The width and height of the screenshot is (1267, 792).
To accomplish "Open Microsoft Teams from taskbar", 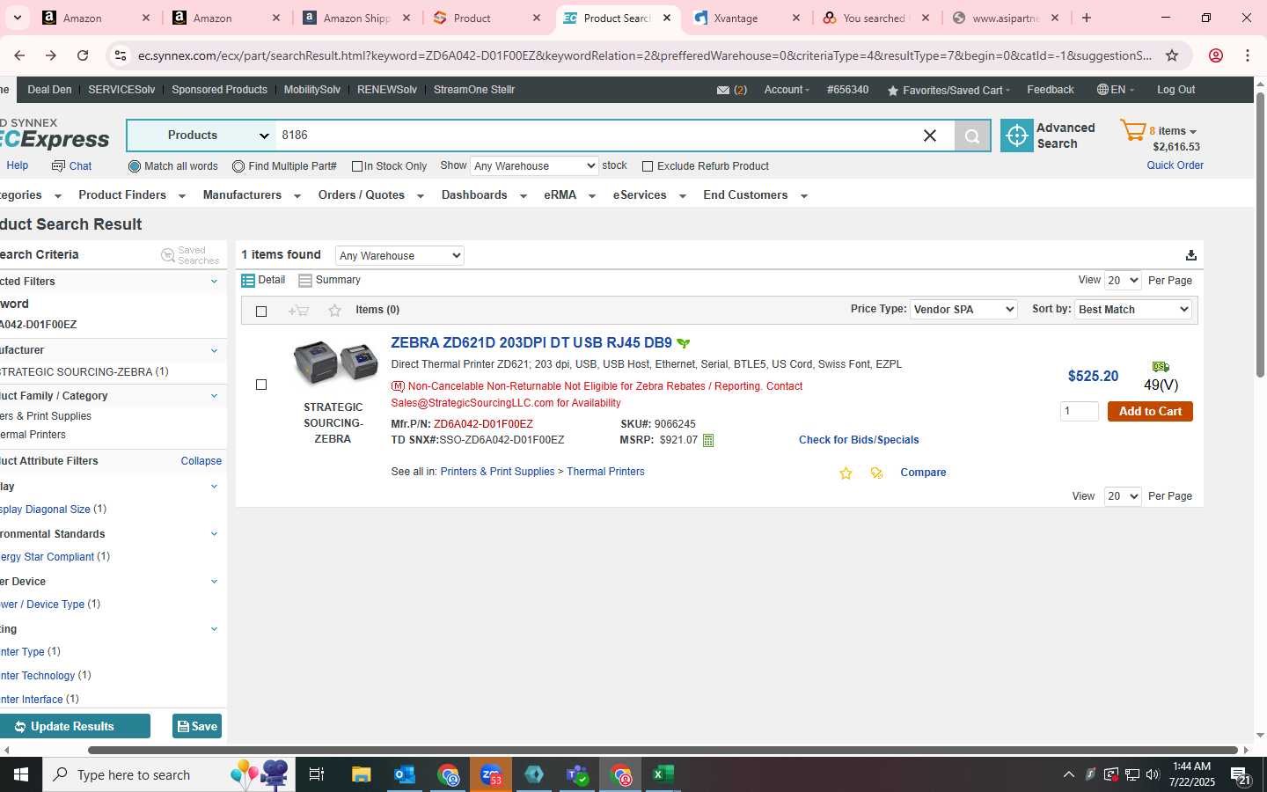I will coord(577,774).
